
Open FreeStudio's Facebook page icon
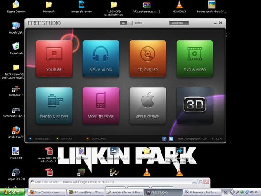click(164, 139)
